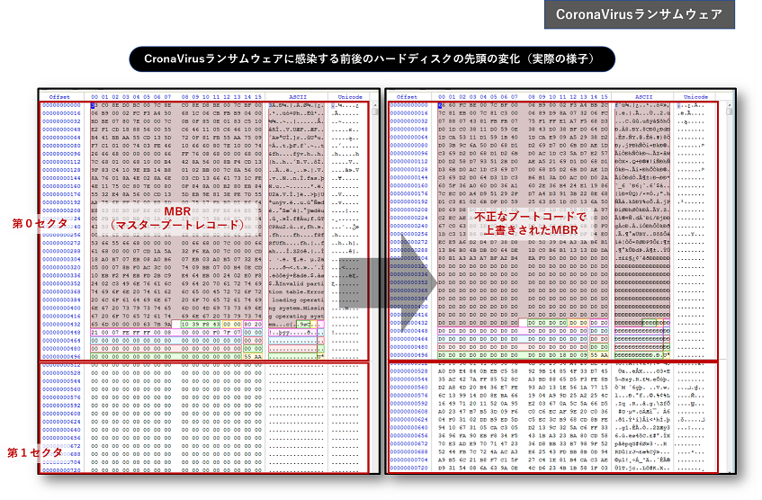Select offset 00000000048 in the right hex view

[x=409, y=129]
